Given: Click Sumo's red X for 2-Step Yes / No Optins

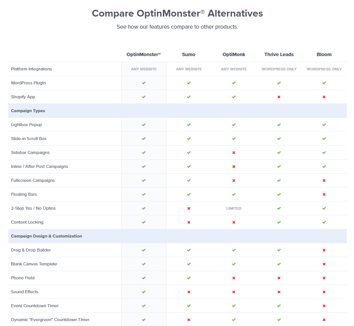Looking at the screenshot, I should 189,209.
